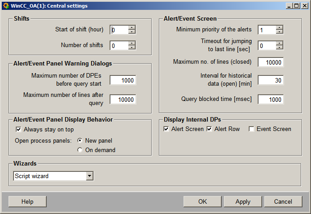Click the Query blocked time field
The width and height of the screenshot is (311, 214).
pyautogui.click(x=270, y=100)
